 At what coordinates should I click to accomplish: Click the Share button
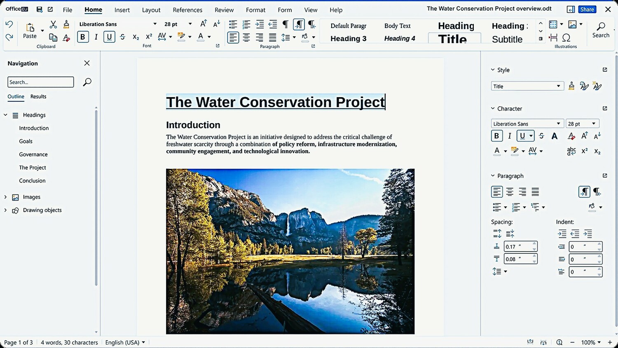[x=587, y=9]
